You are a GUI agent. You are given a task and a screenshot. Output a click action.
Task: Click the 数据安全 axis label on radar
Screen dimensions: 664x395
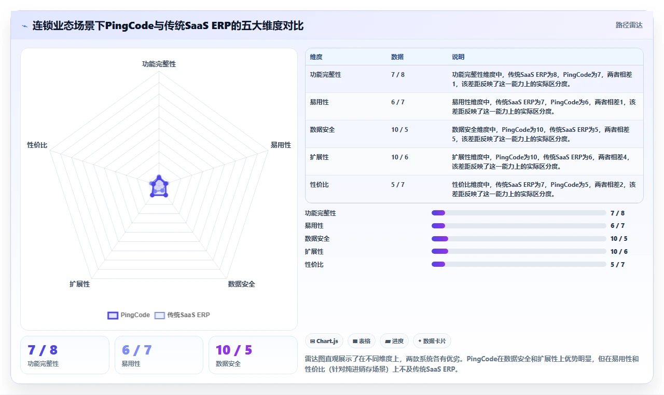242,284
